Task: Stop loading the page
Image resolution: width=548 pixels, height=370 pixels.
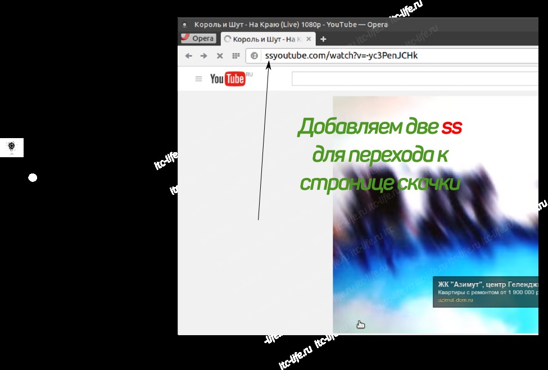Action: click(220, 56)
